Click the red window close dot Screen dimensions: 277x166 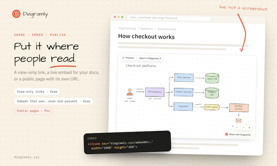pyautogui.click(x=115, y=17)
